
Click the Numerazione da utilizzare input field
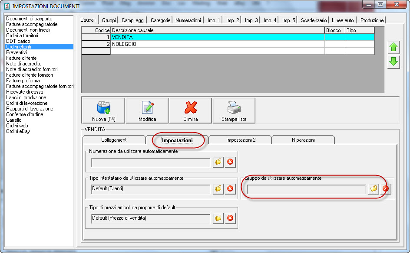(151, 162)
